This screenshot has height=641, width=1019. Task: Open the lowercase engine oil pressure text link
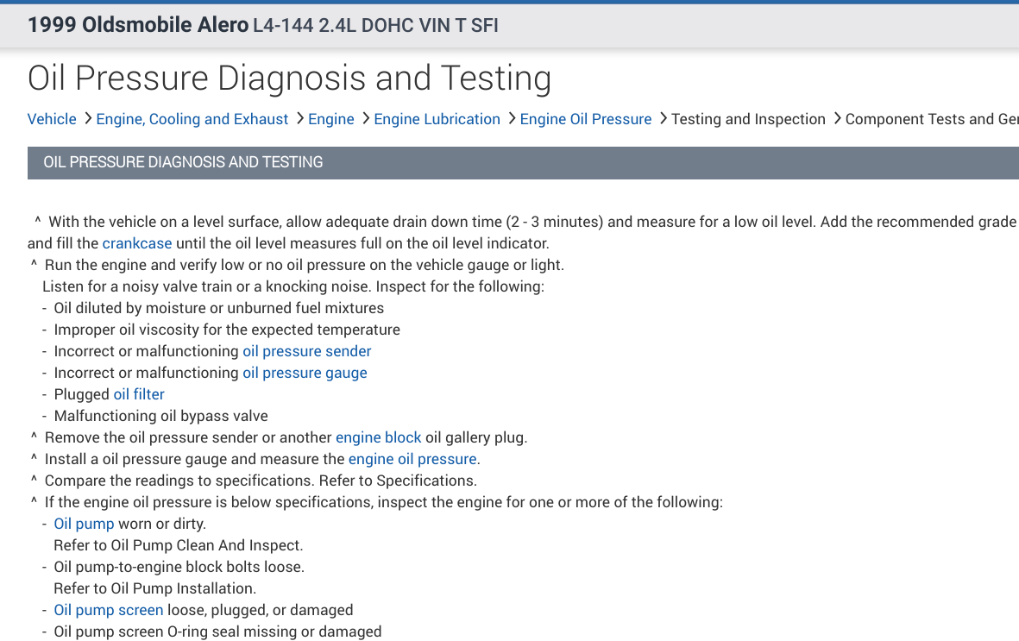[412, 459]
